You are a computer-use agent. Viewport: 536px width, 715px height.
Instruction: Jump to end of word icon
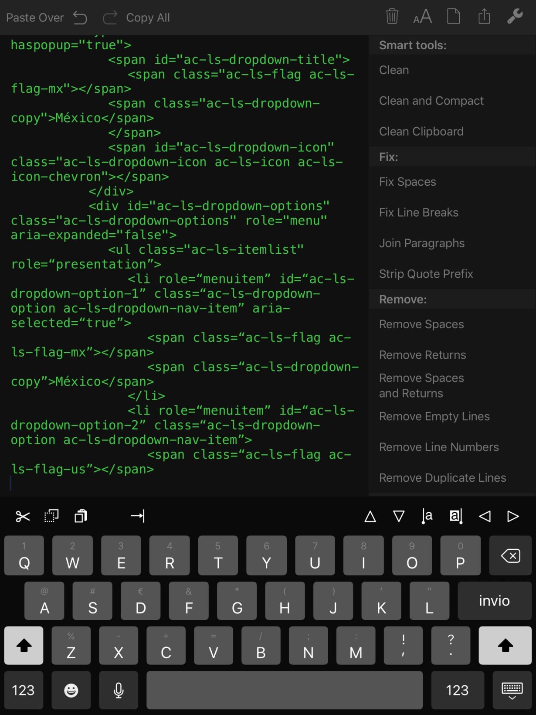[456, 516]
